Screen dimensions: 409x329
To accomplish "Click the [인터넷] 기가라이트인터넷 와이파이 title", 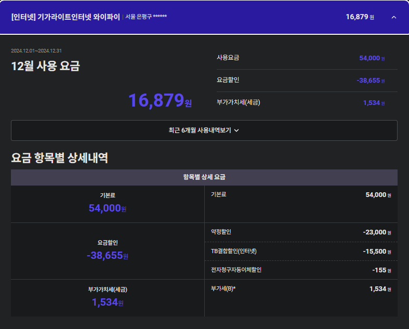I will click(65, 17).
